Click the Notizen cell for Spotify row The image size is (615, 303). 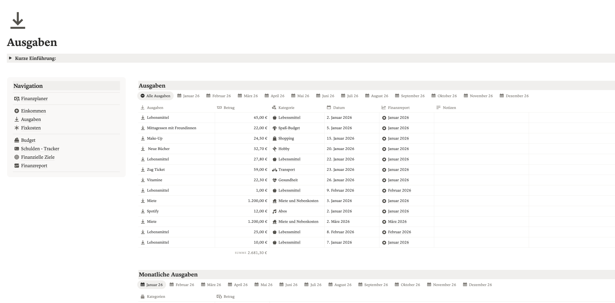481,211
